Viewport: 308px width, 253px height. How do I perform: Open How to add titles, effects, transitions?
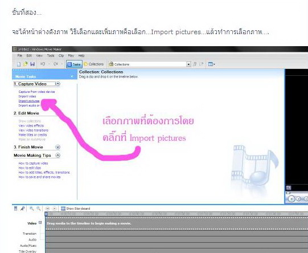(x=44, y=173)
